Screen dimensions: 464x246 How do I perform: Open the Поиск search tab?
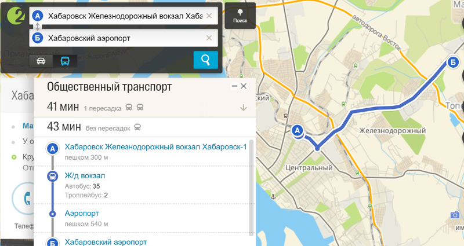pyautogui.click(x=240, y=15)
